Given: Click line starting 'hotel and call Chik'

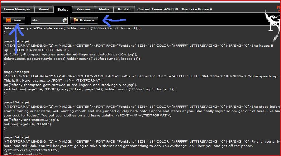Looking at the screenshot, I should (128, 146).
